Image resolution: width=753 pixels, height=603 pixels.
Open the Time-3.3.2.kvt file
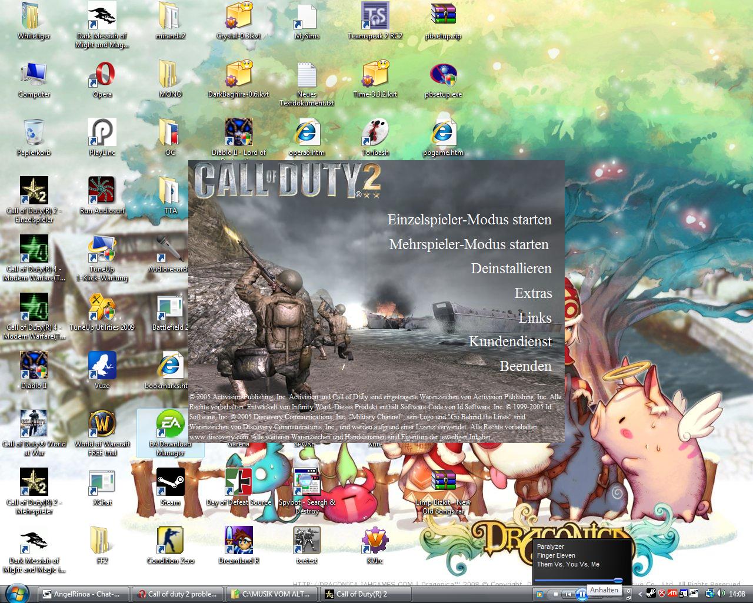click(x=375, y=79)
